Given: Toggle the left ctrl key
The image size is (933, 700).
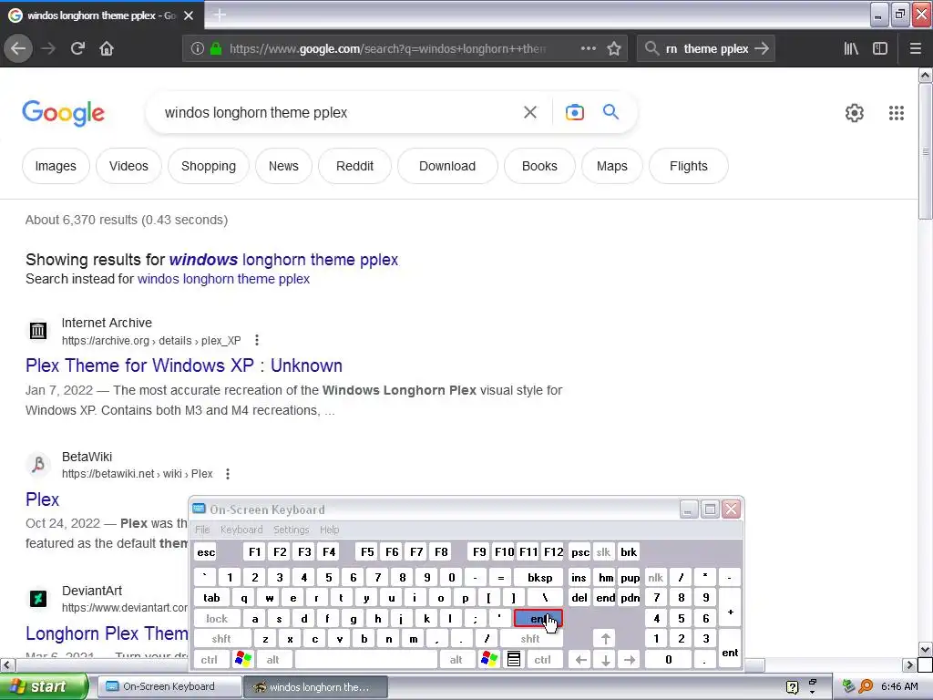Looking at the screenshot, I should [209, 659].
